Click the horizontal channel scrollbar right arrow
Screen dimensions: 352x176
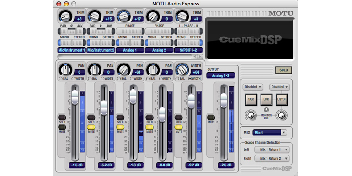(200, 57)
